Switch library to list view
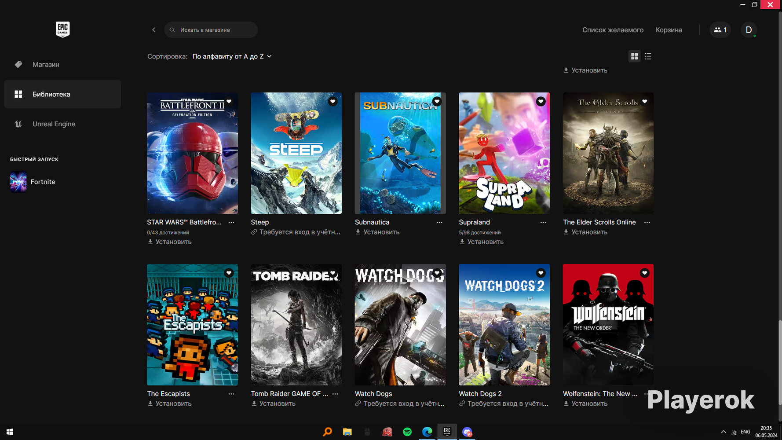The image size is (782, 440). click(x=648, y=56)
